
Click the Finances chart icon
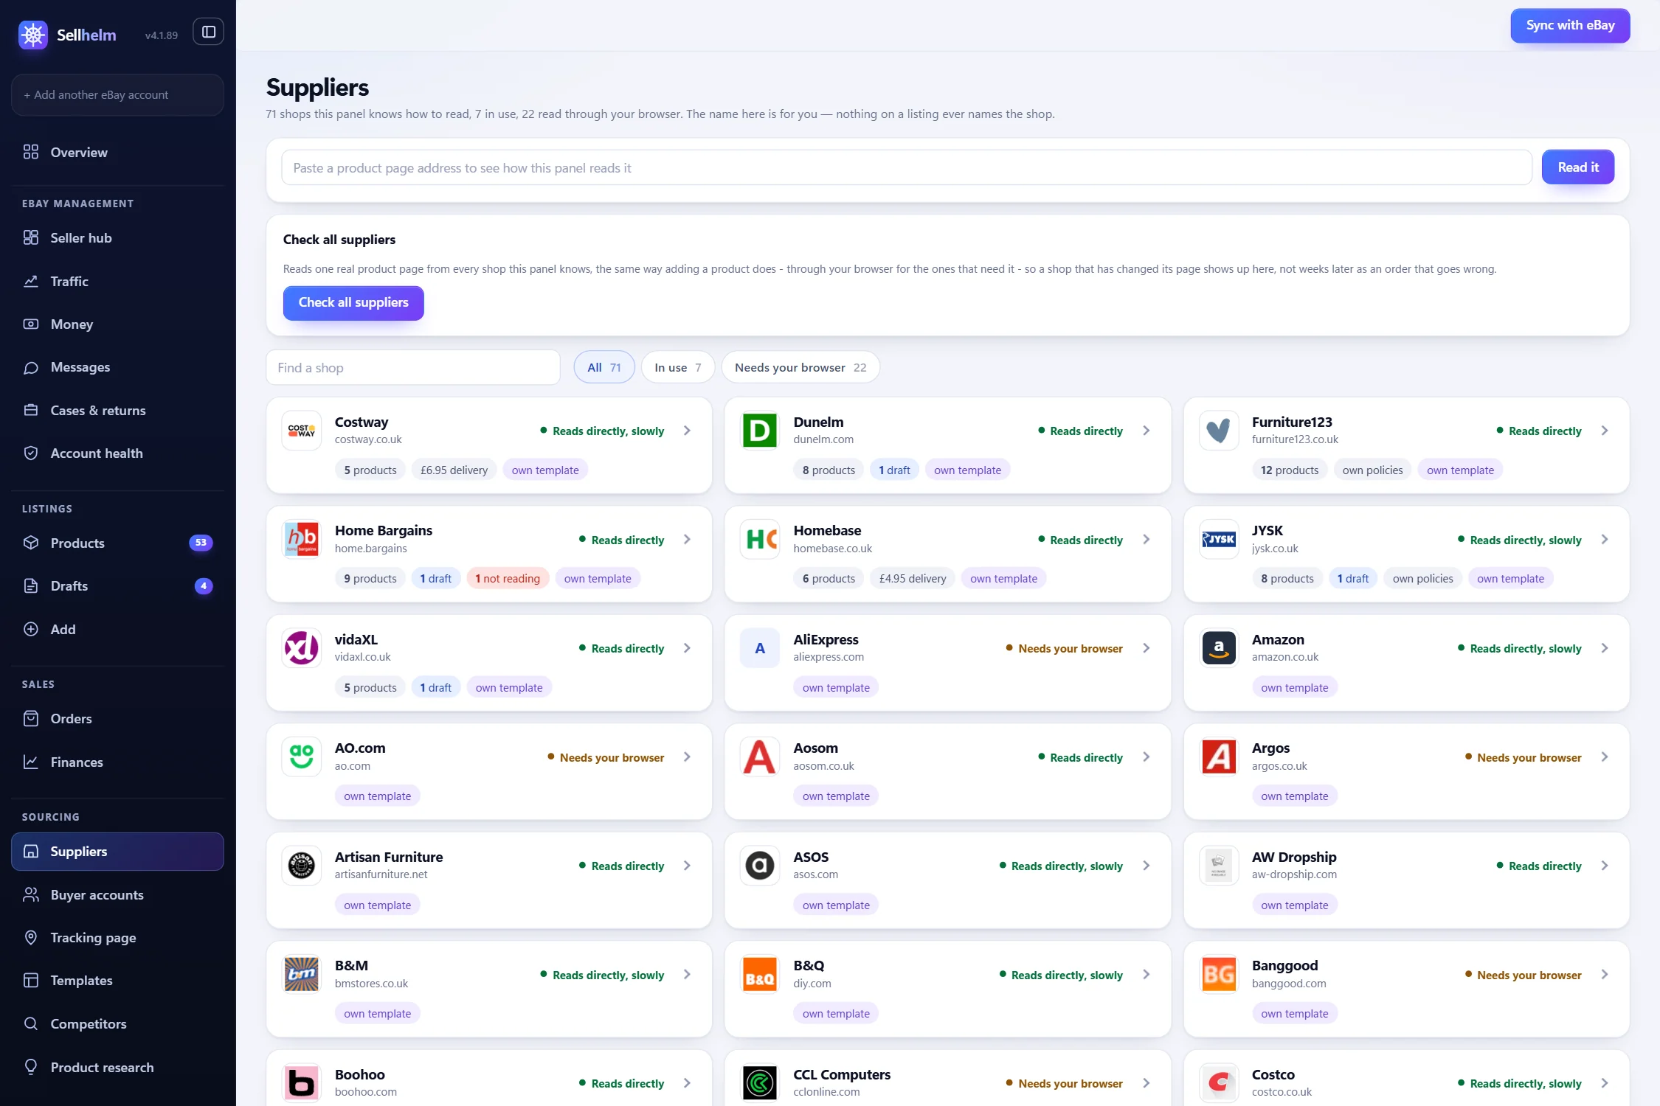tap(31, 762)
